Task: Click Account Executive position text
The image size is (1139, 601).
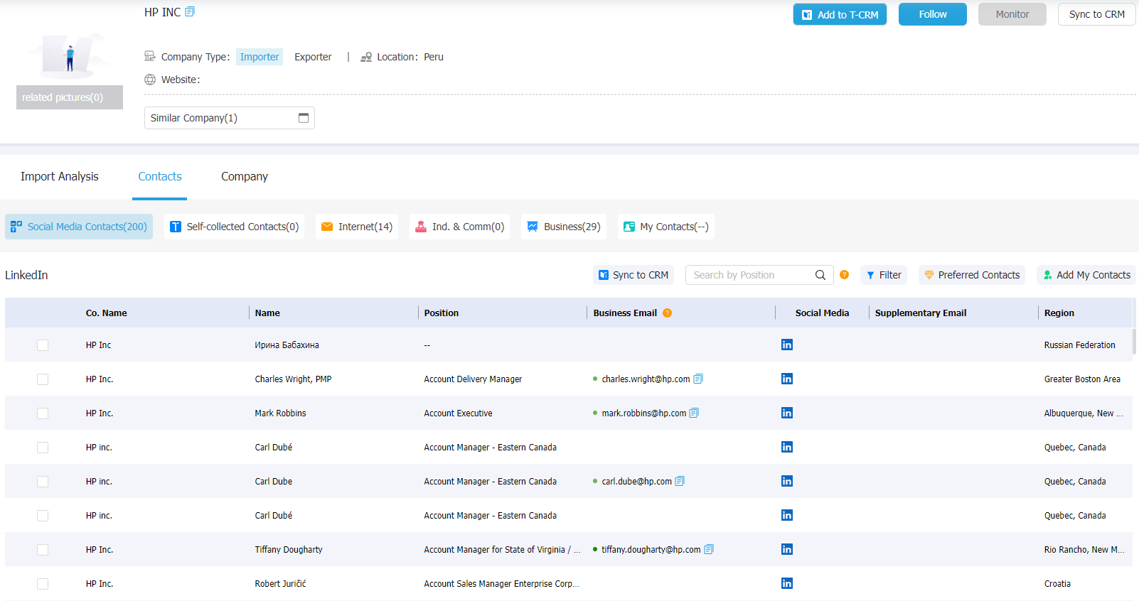Action: (458, 413)
